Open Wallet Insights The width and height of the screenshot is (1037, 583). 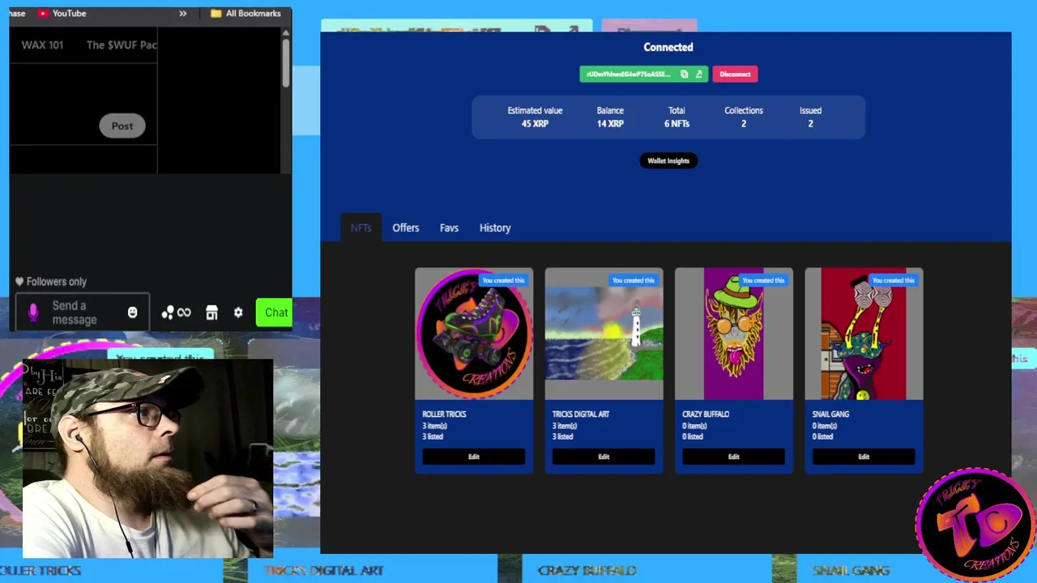668,160
